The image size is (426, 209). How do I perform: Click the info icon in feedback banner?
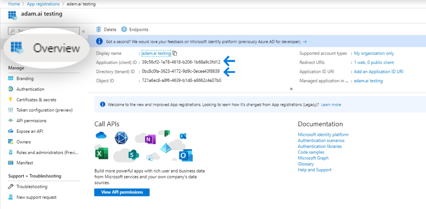tap(99, 41)
